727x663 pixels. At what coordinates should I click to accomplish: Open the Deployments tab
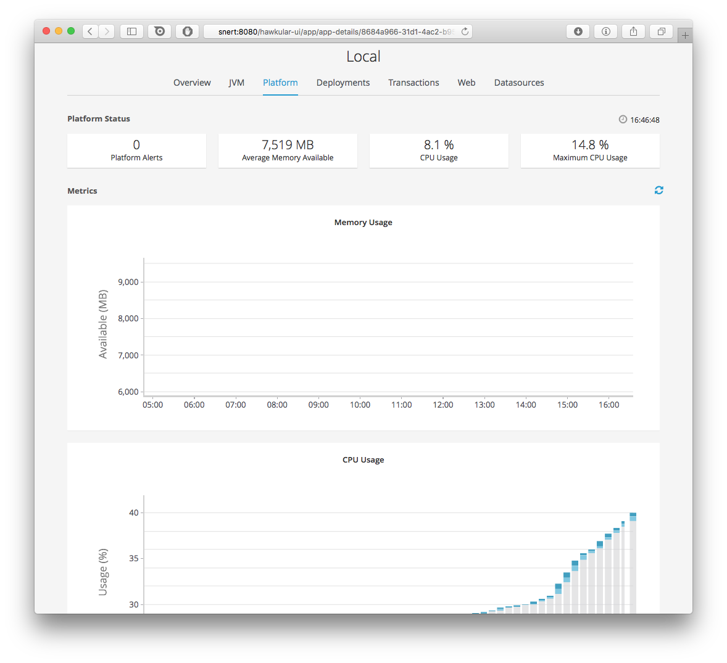click(x=343, y=83)
